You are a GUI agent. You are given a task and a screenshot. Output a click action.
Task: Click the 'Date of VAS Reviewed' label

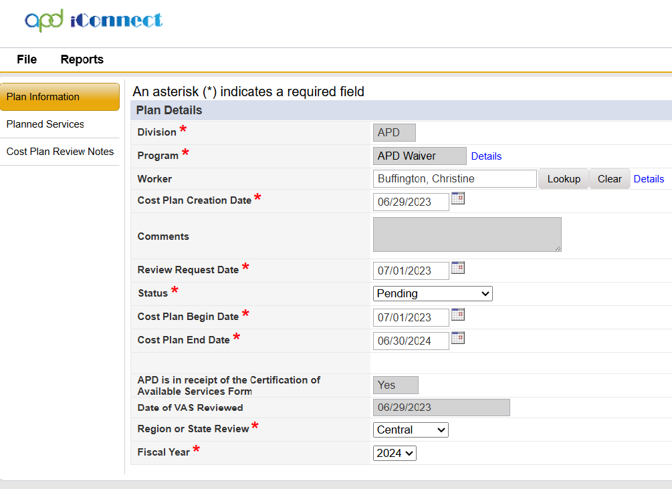190,407
